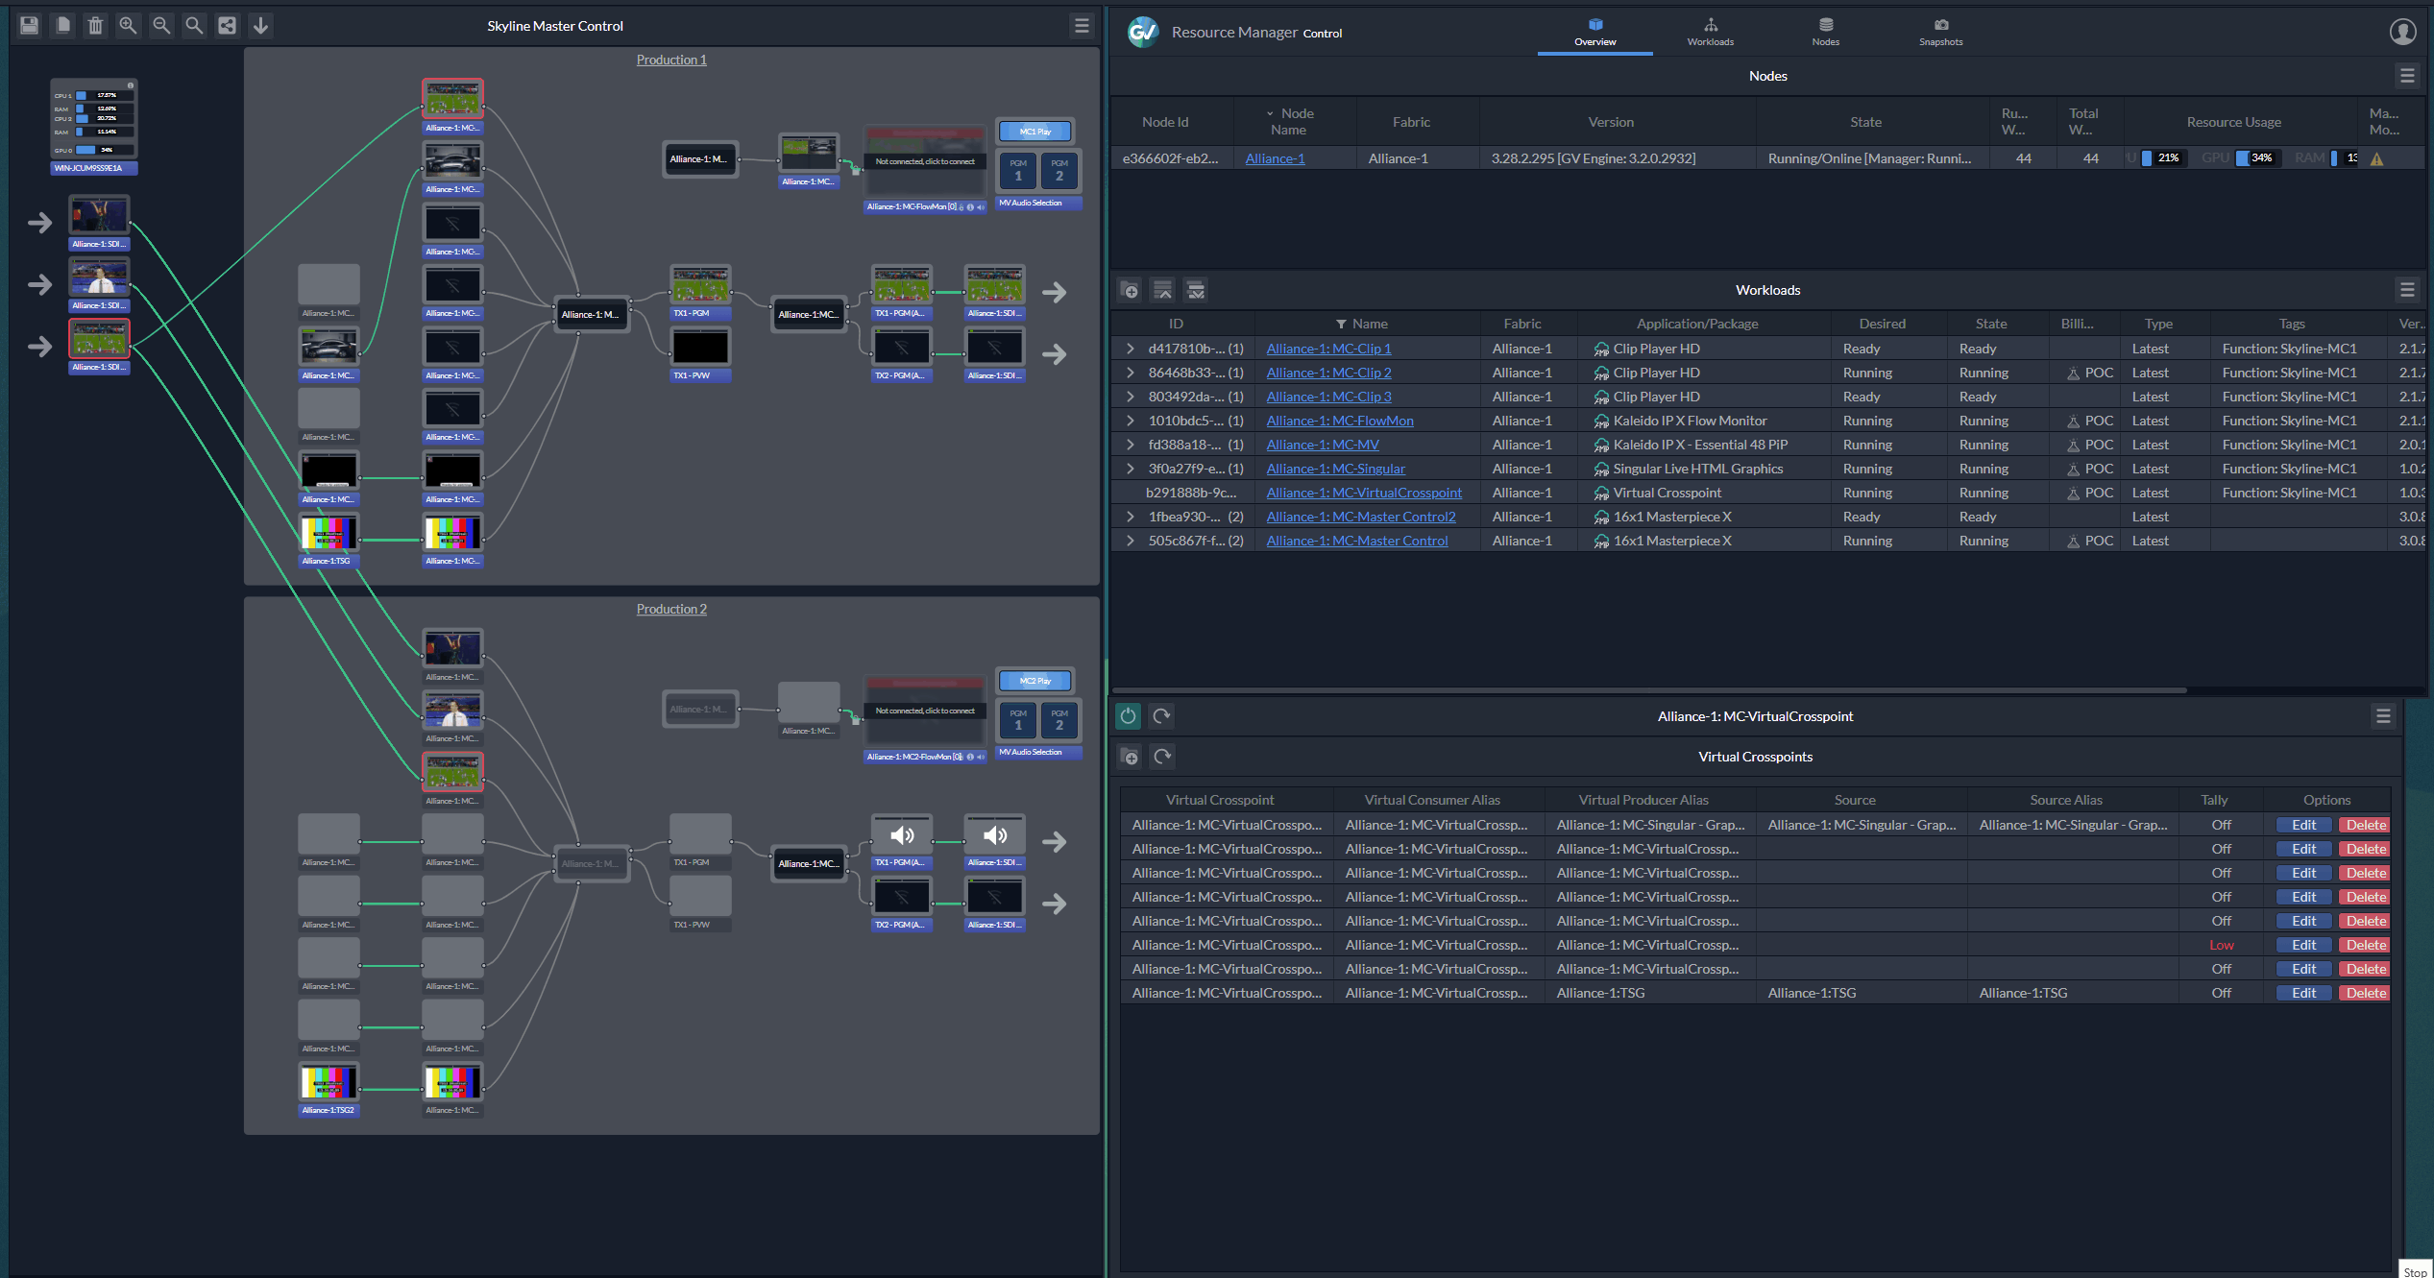
Task: Open the user profile icon in Resource Manager
Action: [2402, 32]
